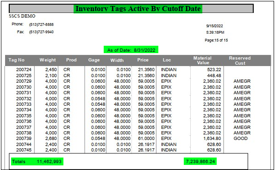Select tag number 200739
The image size is (275, 170).
coord(24,139)
